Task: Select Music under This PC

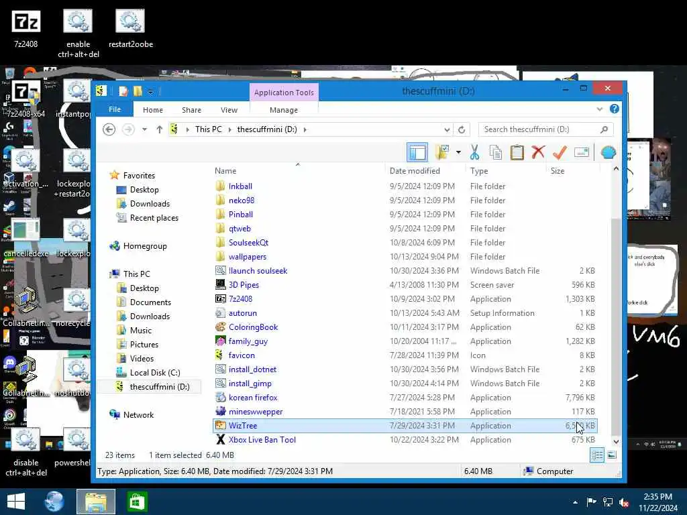Action: 141,330
